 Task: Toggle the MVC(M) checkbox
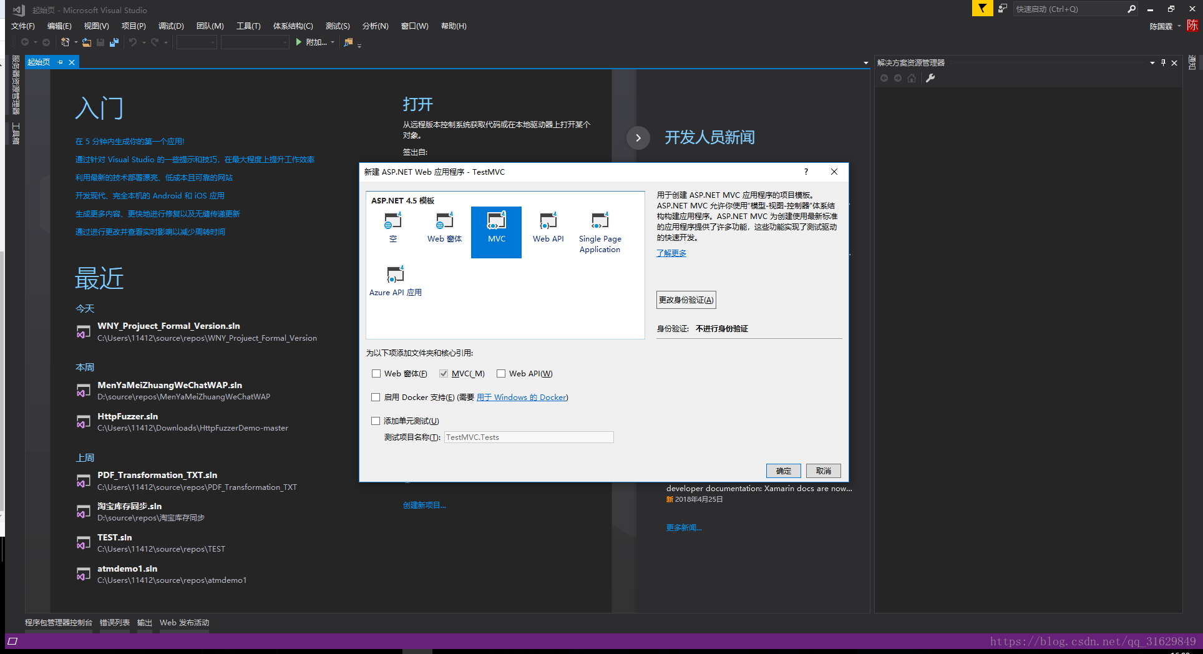click(x=444, y=374)
